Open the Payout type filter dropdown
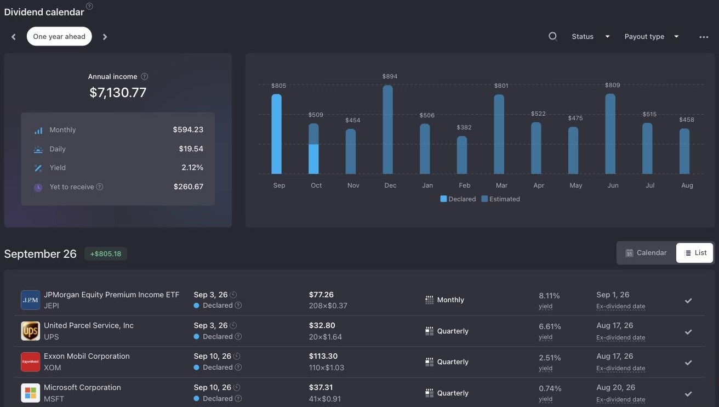 point(652,37)
